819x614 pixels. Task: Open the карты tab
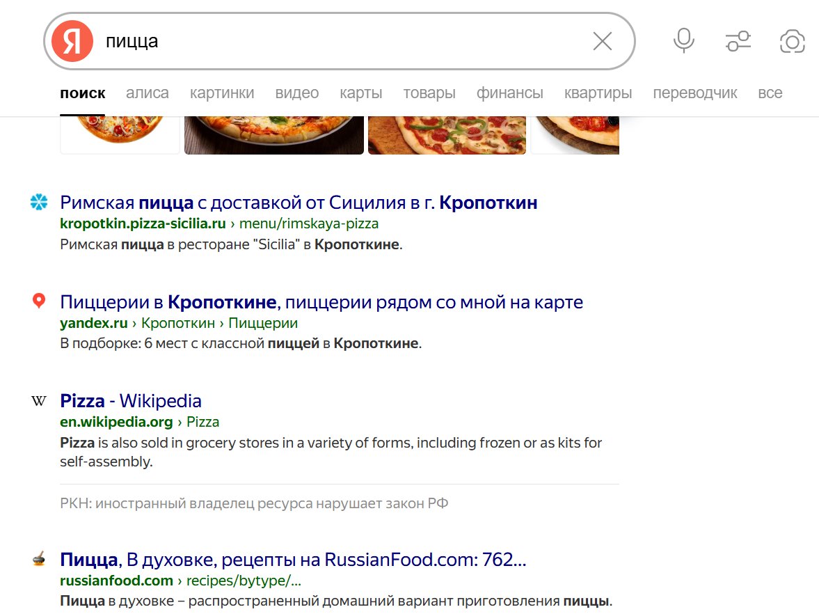360,93
